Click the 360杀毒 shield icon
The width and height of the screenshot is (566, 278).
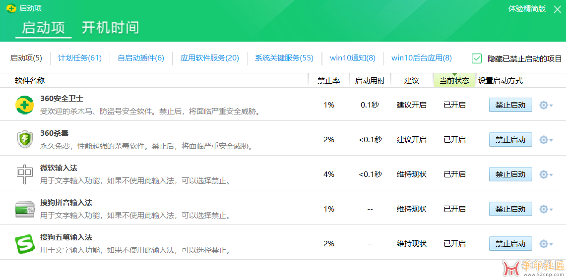[24, 140]
